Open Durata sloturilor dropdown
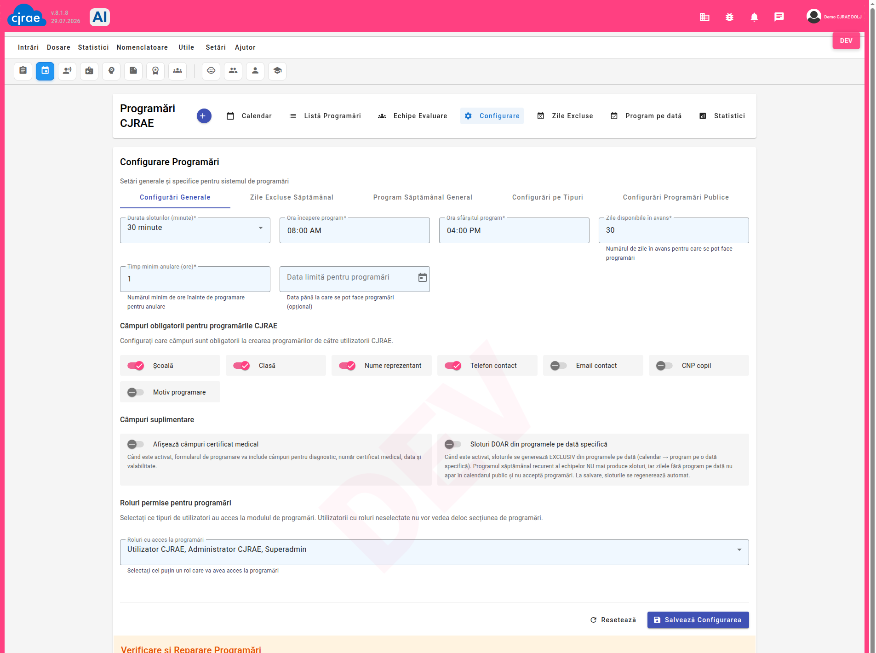 coord(195,230)
